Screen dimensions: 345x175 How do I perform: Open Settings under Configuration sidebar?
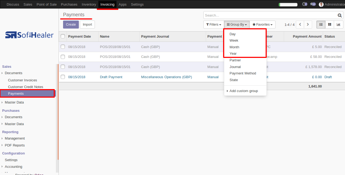coord(11,160)
